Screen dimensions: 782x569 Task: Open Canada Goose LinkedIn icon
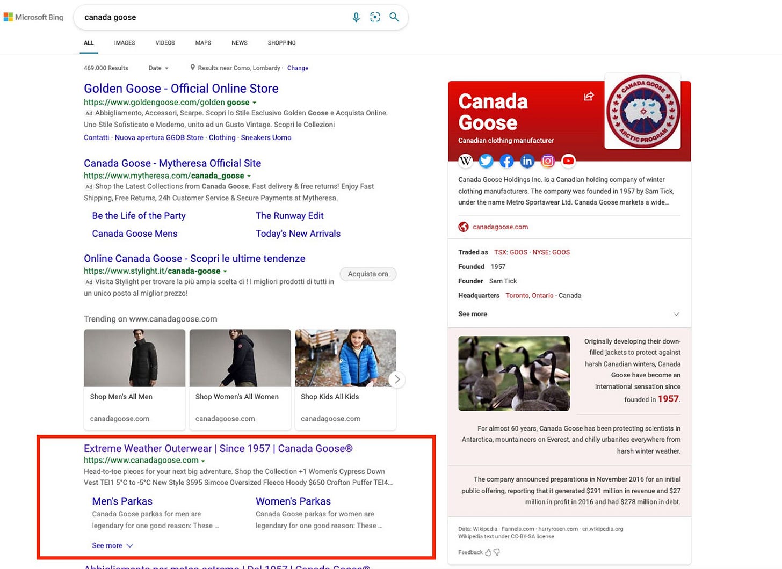pos(527,161)
